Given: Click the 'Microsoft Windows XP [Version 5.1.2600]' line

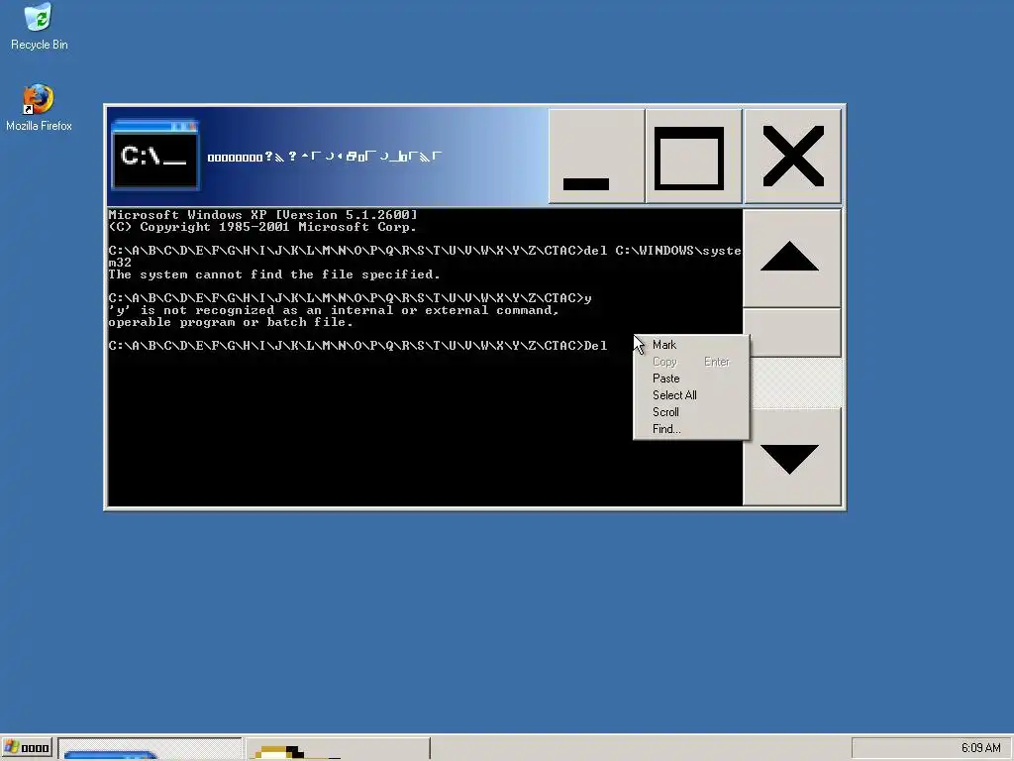Looking at the screenshot, I should tap(263, 215).
